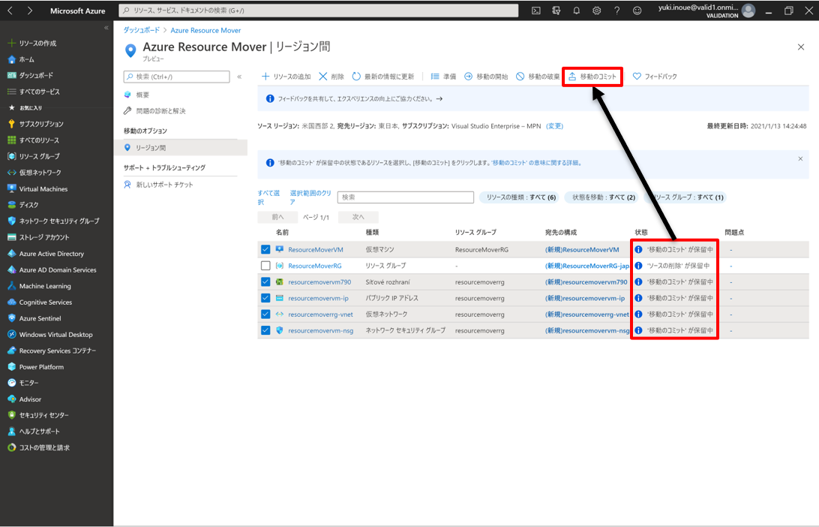Click the global search box at top

(x=319, y=11)
